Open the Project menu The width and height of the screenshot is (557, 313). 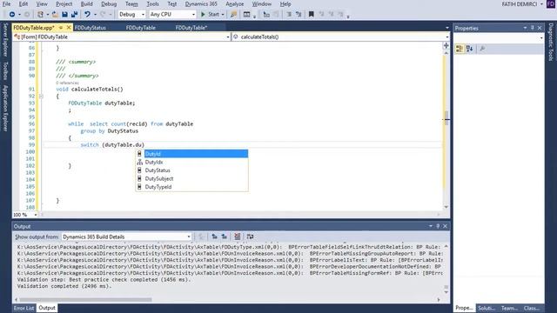click(x=64, y=3)
